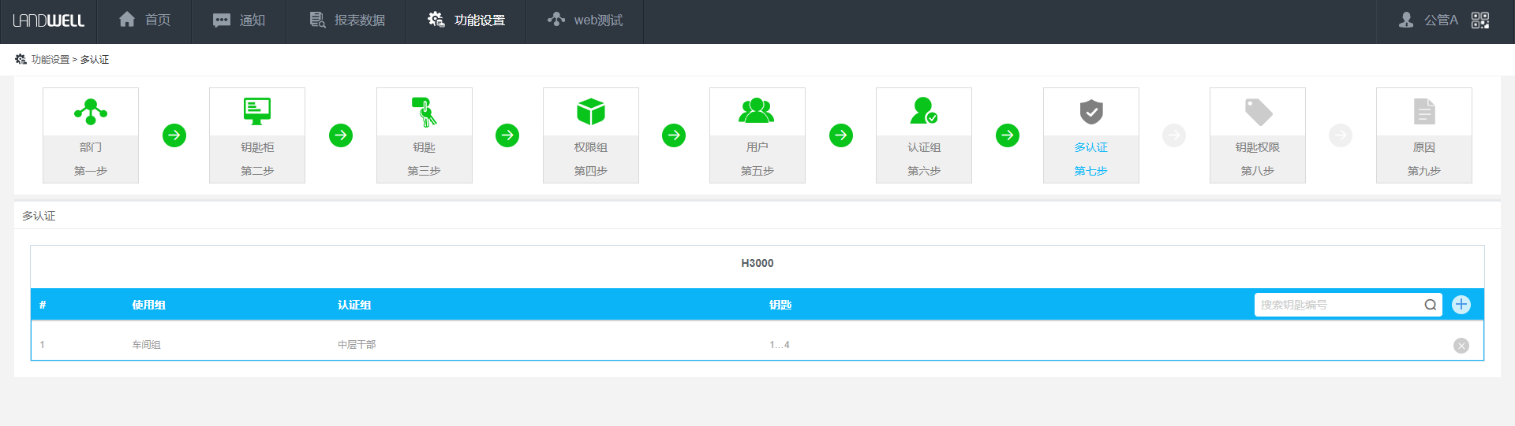Select the 钥匙 key step icon
This screenshot has height=426, width=1515.
[425, 113]
